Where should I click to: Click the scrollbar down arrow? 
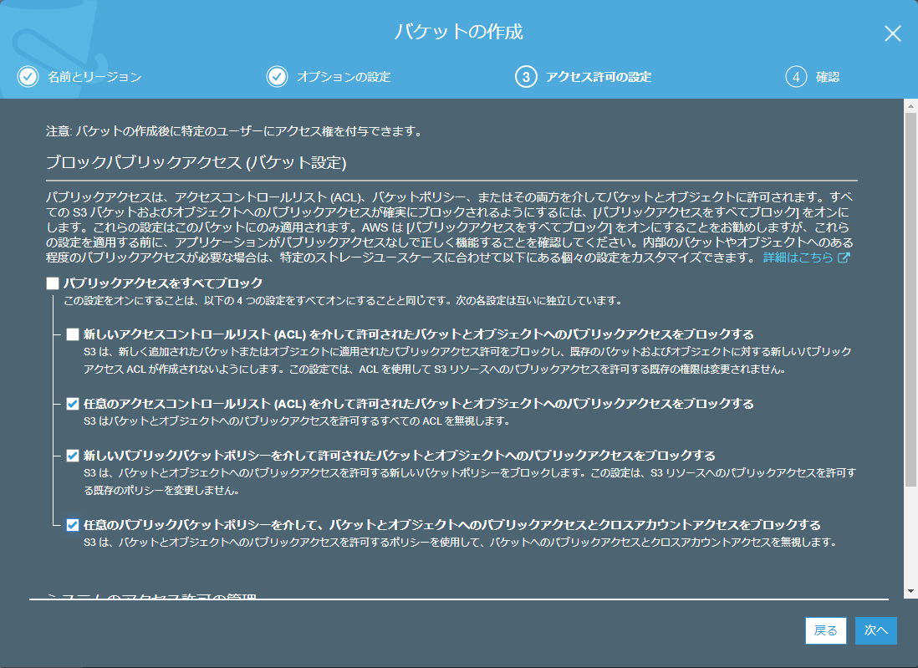[x=910, y=591]
